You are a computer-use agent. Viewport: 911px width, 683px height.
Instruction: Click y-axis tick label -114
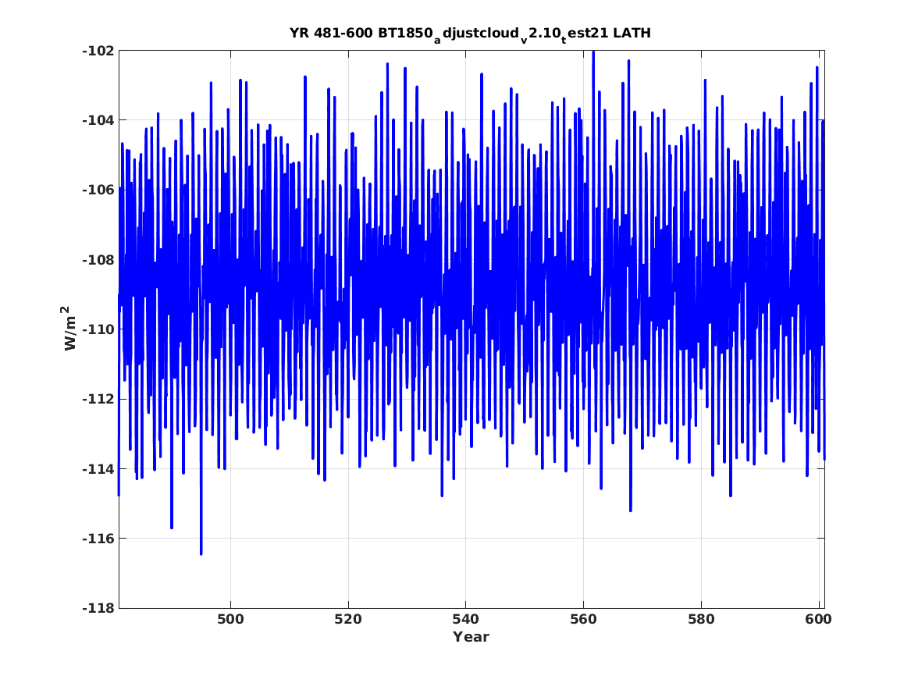tap(98, 468)
